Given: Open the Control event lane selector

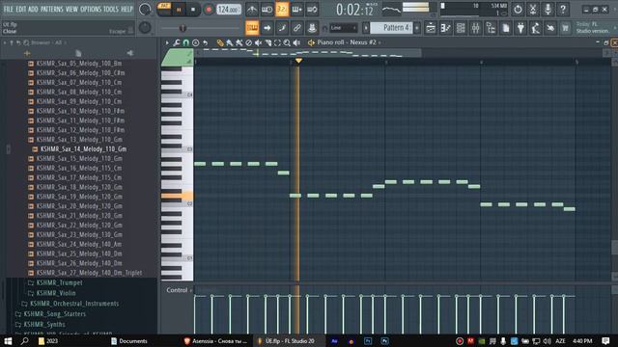Looking at the screenshot, I should tap(179, 290).
